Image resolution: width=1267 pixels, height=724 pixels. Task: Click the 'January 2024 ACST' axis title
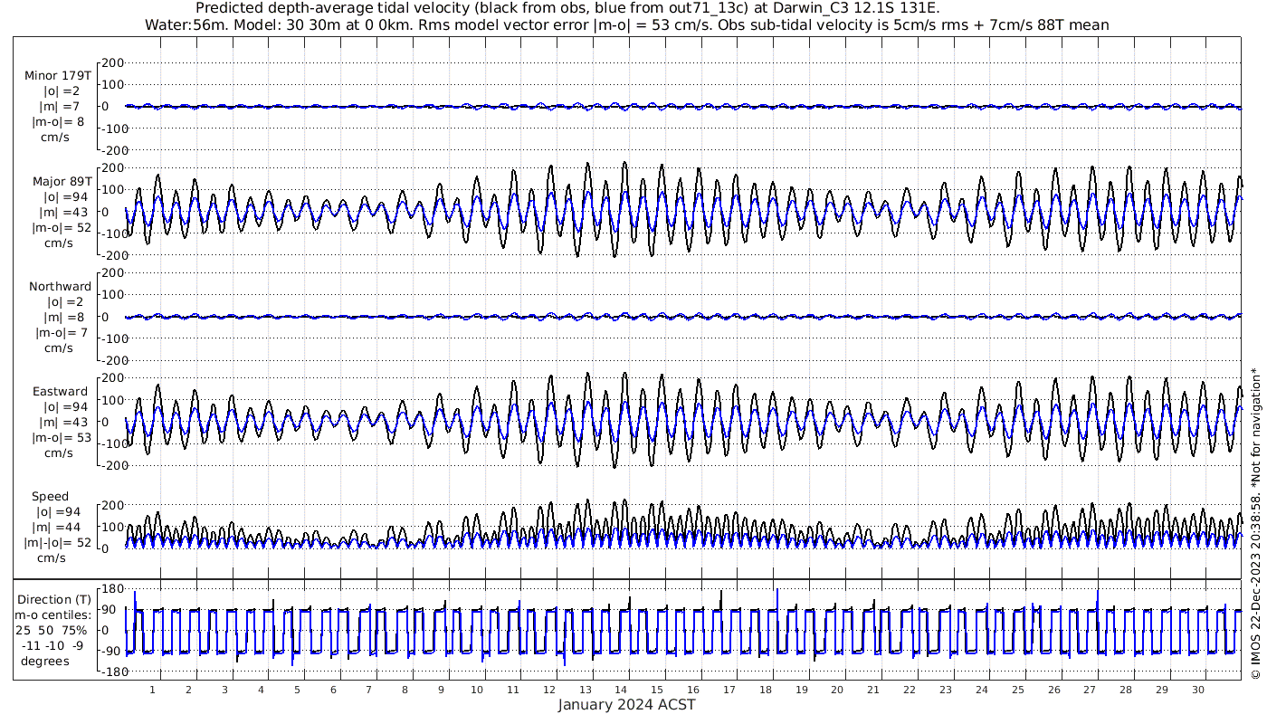tap(625, 705)
